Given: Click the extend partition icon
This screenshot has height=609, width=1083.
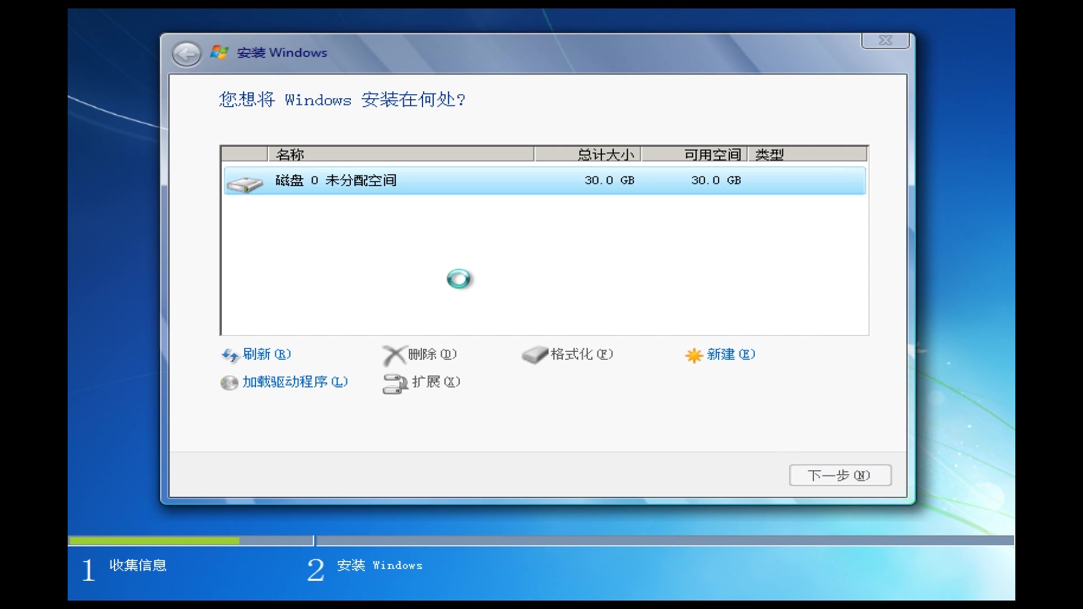Looking at the screenshot, I should pos(395,384).
